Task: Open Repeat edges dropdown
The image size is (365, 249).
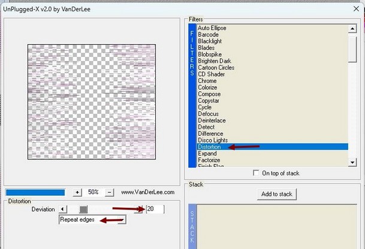Action: point(92,220)
